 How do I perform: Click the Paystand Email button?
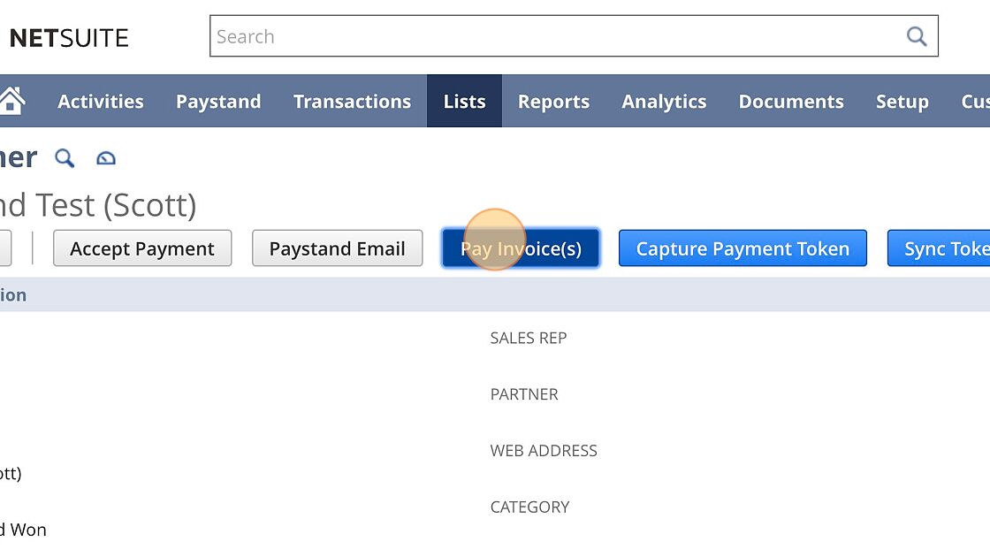point(337,248)
